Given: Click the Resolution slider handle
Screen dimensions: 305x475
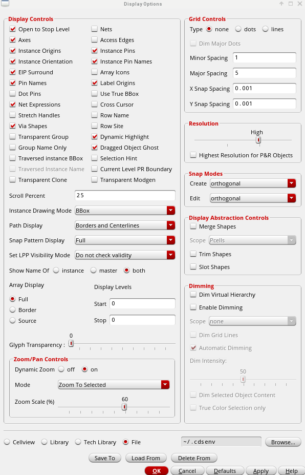Looking at the screenshot, I should 258,140.
